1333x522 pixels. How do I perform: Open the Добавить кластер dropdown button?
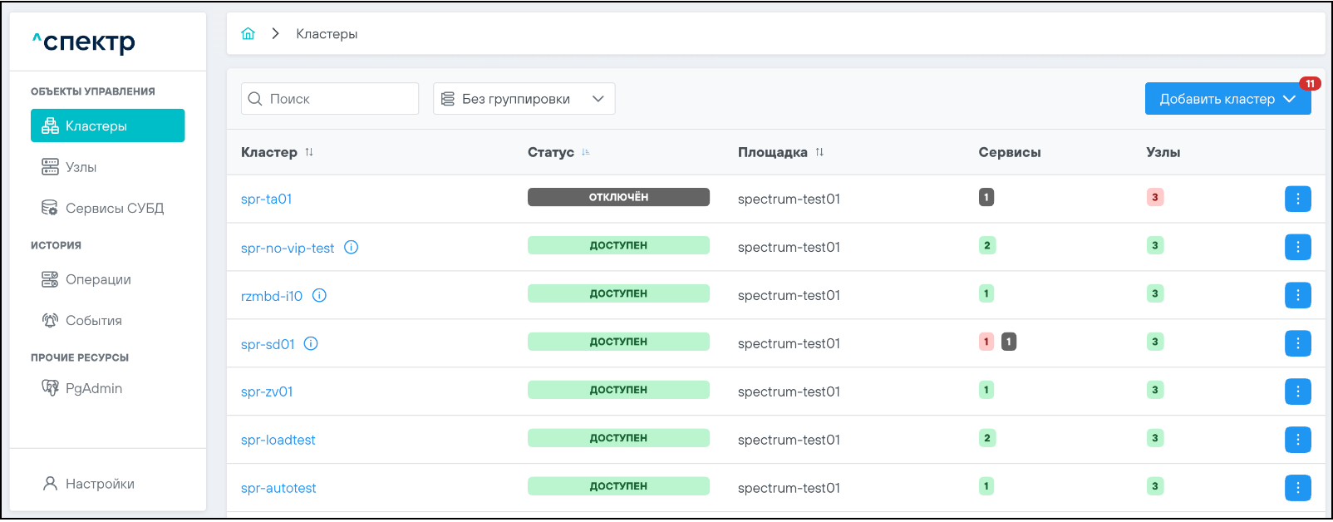[x=1227, y=99]
